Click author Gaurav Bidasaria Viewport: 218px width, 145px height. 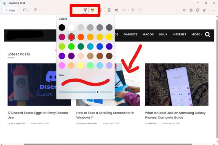coord(88,123)
